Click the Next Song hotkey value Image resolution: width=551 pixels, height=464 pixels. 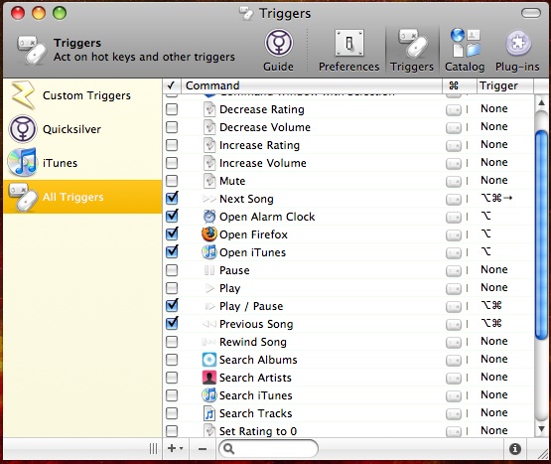pyautogui.click(x=496, y=198)
